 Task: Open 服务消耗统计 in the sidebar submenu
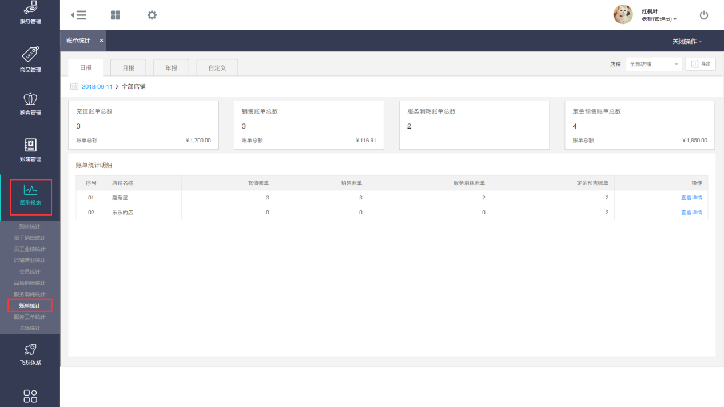tap(30, 294)
